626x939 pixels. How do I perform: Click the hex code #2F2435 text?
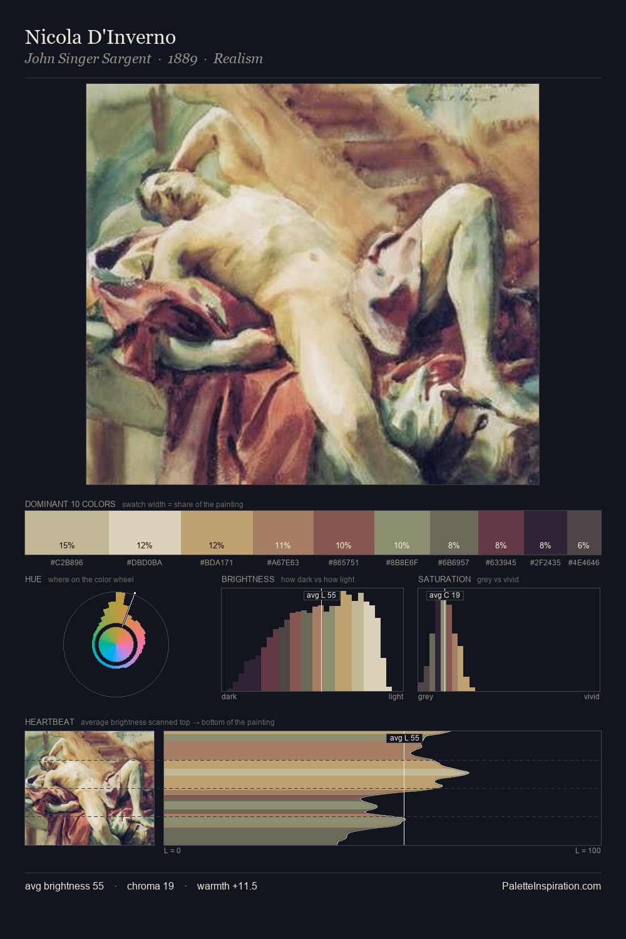click(x=545, y=563)
